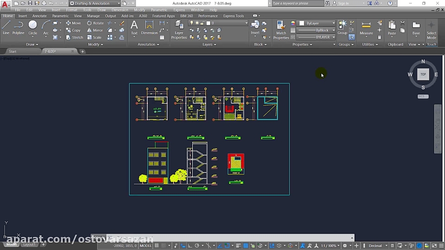This screenshot has width=445, height=250.
Task: Click the Mirror tool in Modify panel
Action: [x=95, y=30]
